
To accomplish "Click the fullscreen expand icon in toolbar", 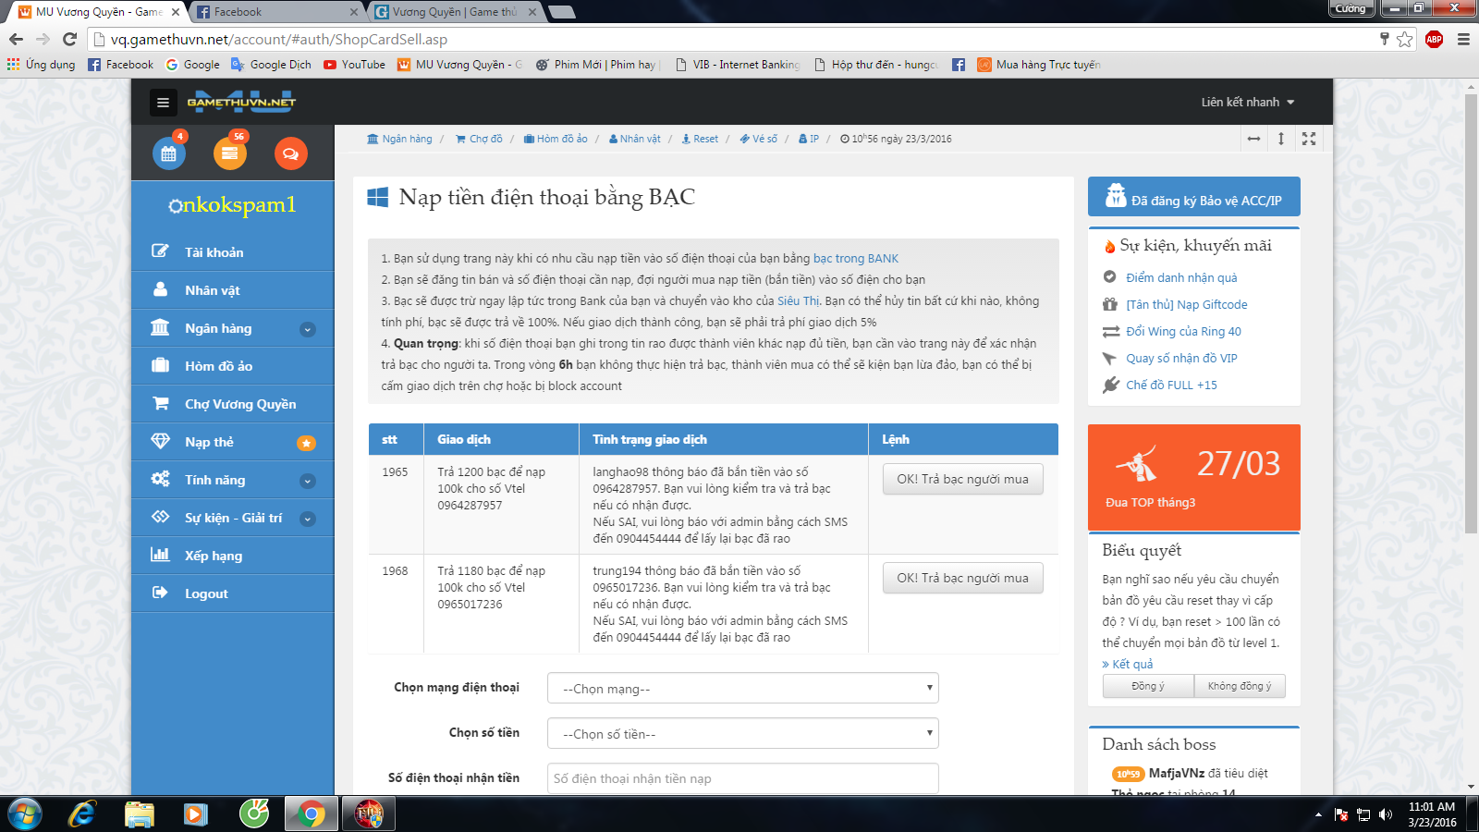I will click(1309, 139).
